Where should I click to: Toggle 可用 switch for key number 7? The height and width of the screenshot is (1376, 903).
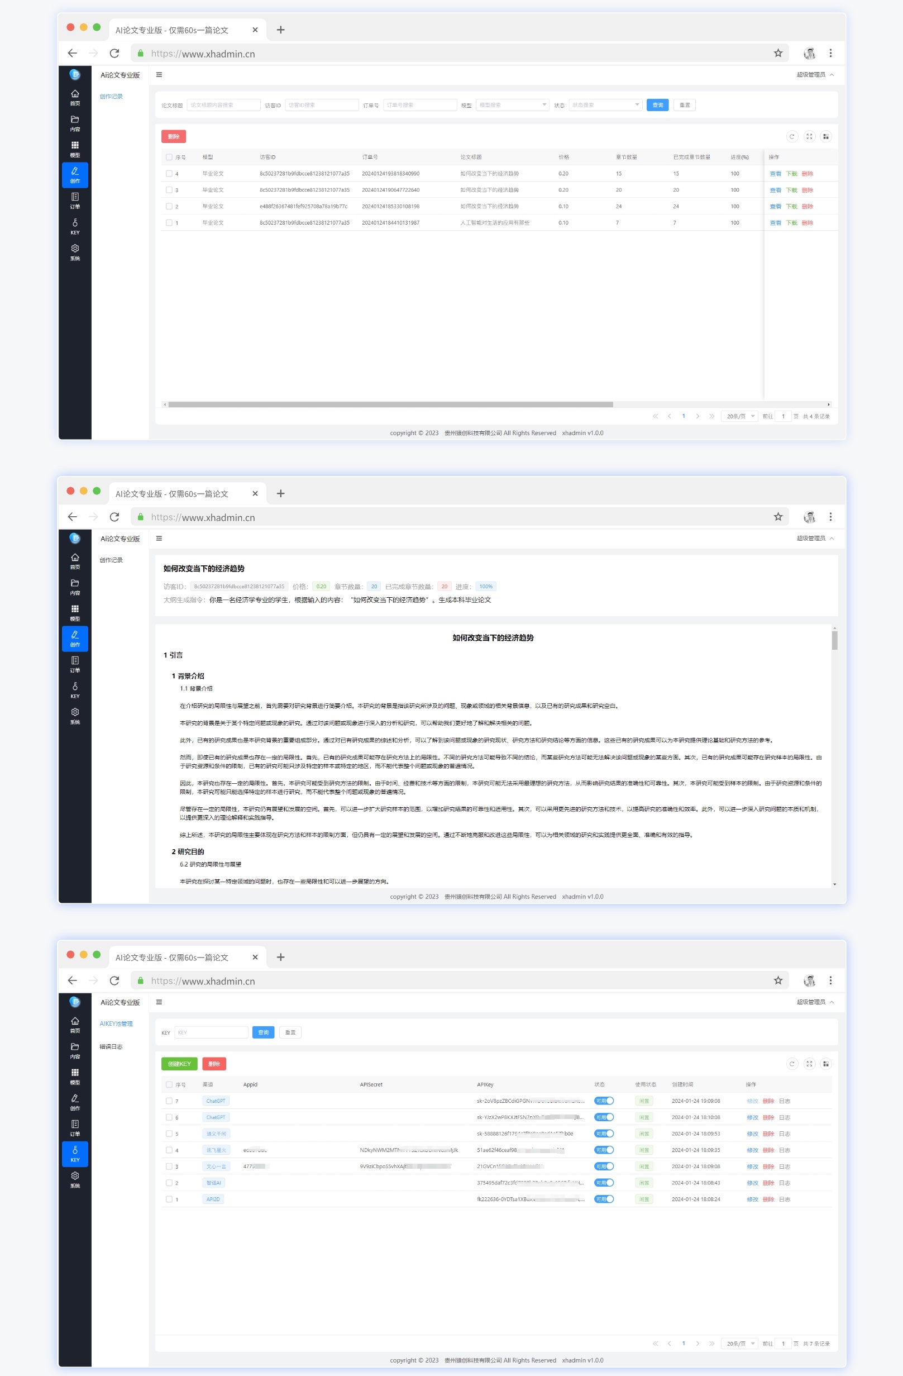click(604, 1101)
